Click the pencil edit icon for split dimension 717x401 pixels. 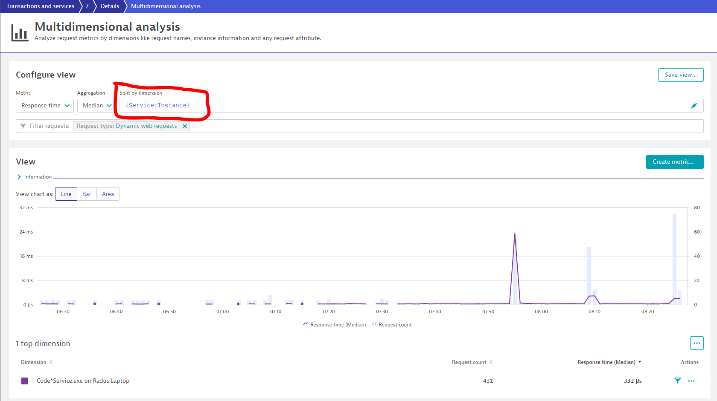(694, 106)
